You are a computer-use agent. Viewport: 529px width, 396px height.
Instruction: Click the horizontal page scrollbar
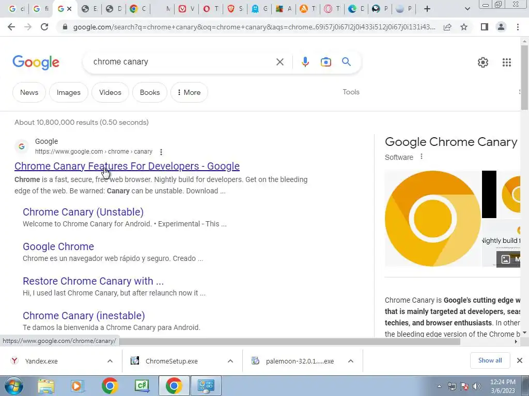(x=289, y=341)
